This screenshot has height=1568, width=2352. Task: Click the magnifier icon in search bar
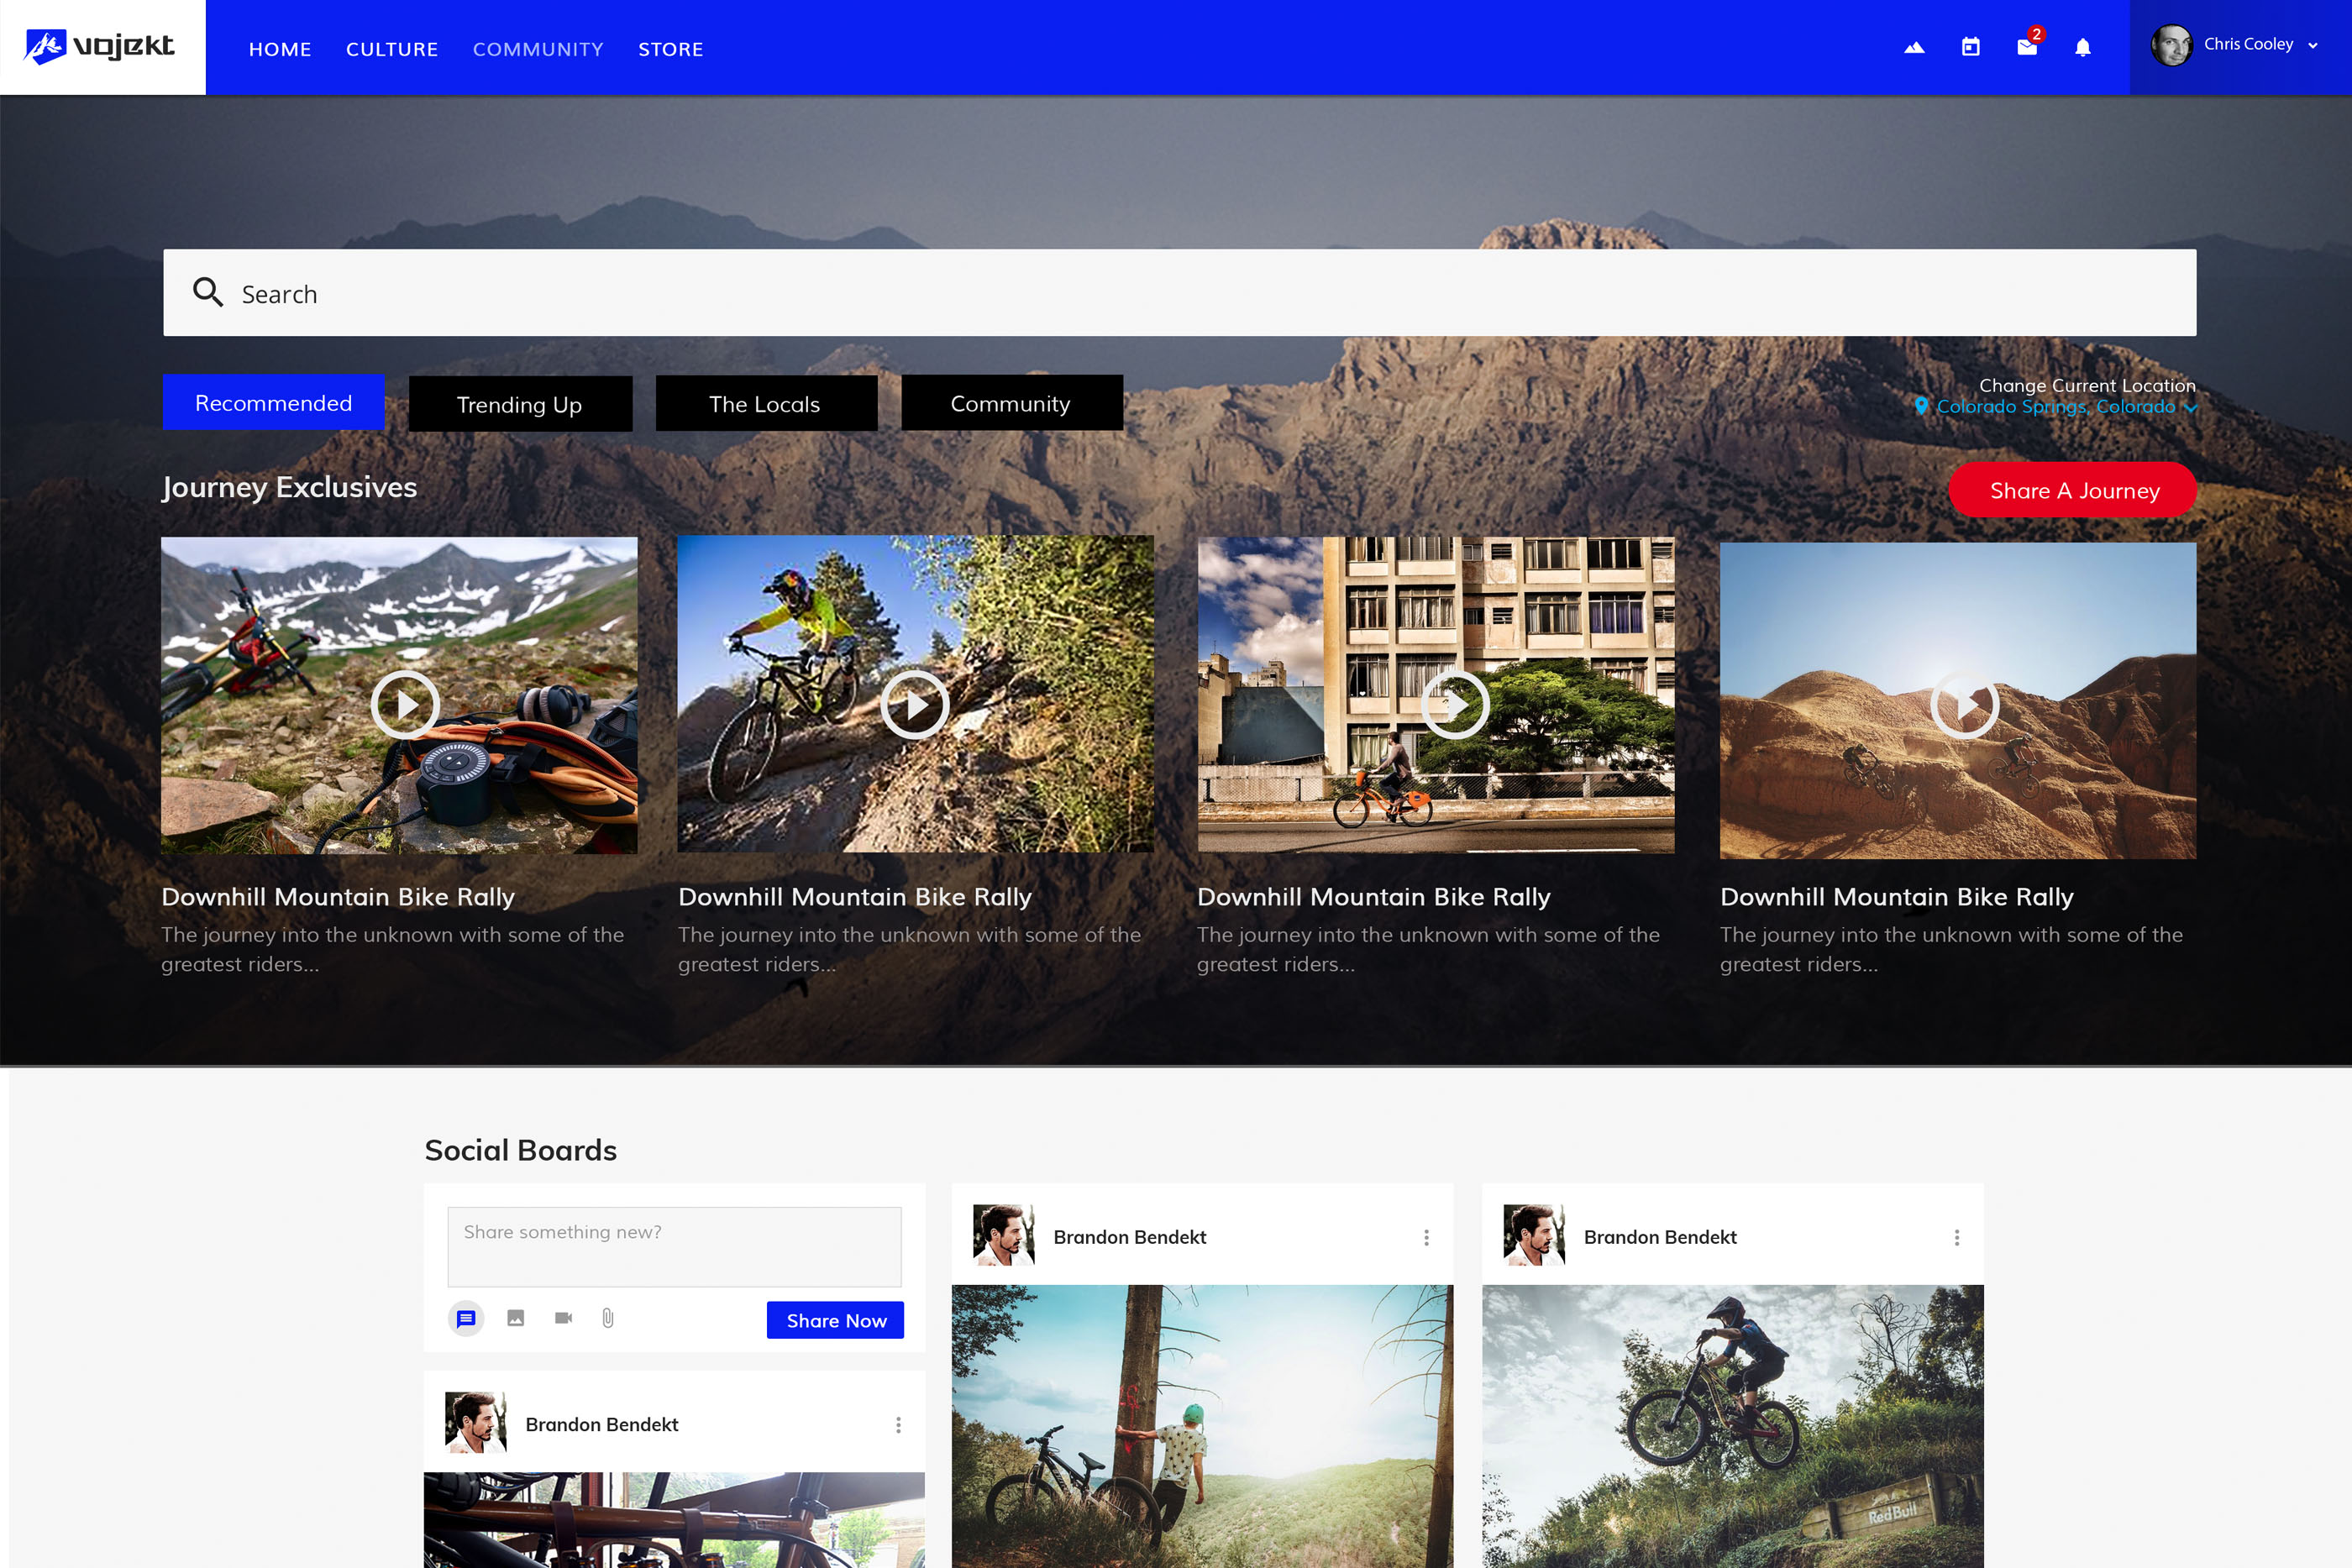point(208,292)
